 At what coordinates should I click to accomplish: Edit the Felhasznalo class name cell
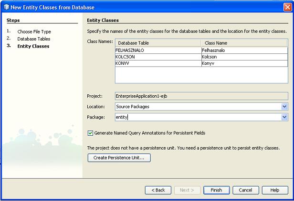[244, 50]
